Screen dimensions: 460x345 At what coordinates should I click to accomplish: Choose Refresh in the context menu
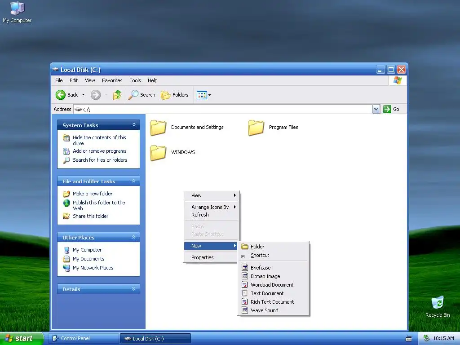[x=212, y=215]
